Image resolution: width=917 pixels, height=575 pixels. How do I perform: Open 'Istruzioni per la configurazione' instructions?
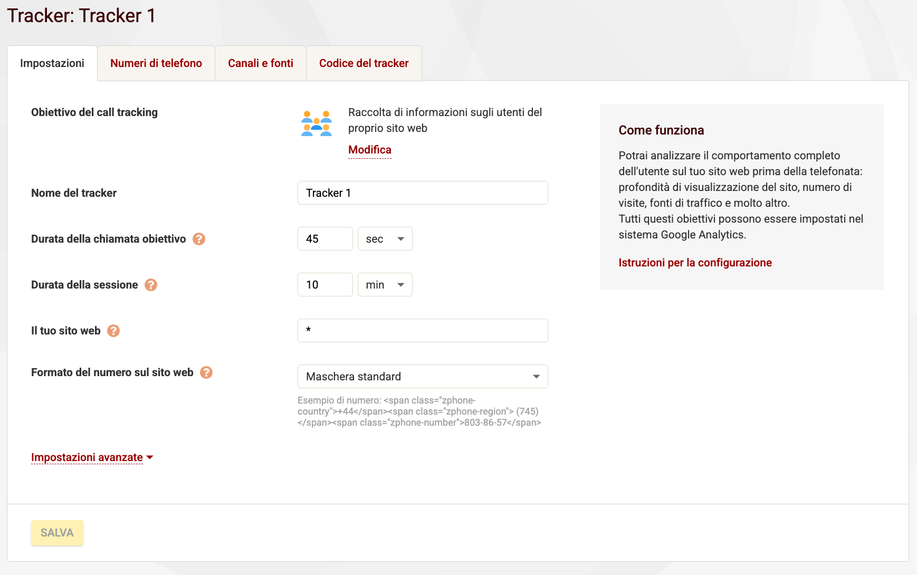pos(695,262)
